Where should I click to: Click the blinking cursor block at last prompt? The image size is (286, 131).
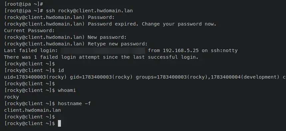[60, 123]
